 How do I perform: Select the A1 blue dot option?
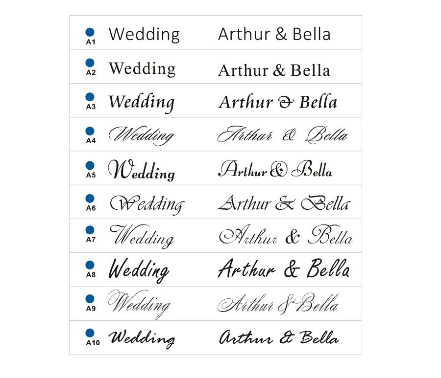[90, 32]
